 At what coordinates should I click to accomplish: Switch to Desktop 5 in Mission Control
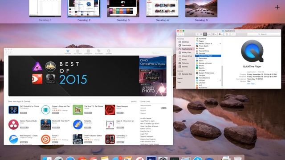(x=201, y=10)
